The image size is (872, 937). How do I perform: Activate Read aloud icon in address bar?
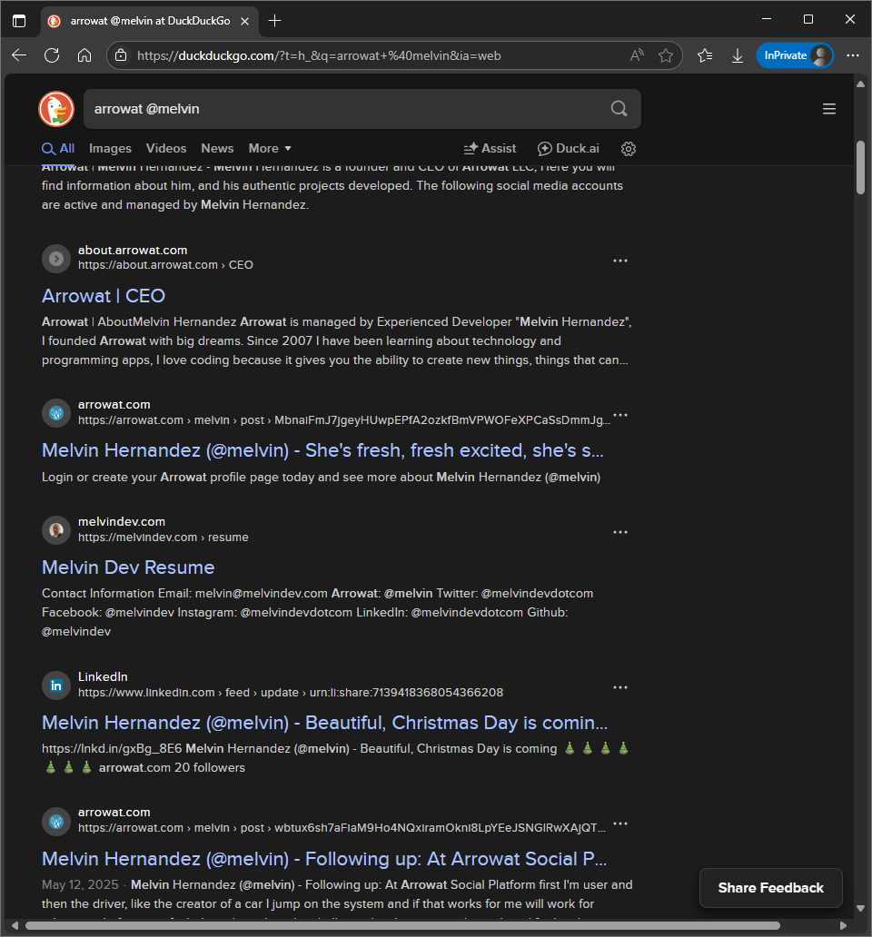point(637,55)
